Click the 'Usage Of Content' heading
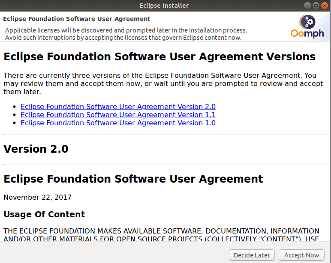Viewport: 331px width, 263px height. point(44,214)
